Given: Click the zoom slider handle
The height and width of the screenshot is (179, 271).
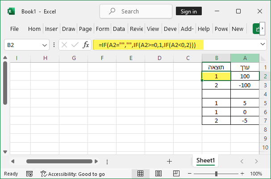Looking at the screenshot, I should point(216,174).
